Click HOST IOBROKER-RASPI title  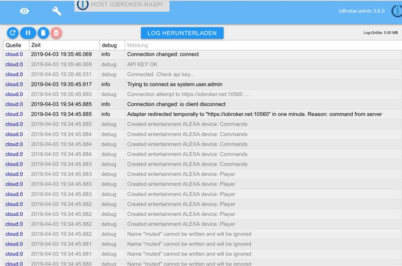click(x=126, y=4)
